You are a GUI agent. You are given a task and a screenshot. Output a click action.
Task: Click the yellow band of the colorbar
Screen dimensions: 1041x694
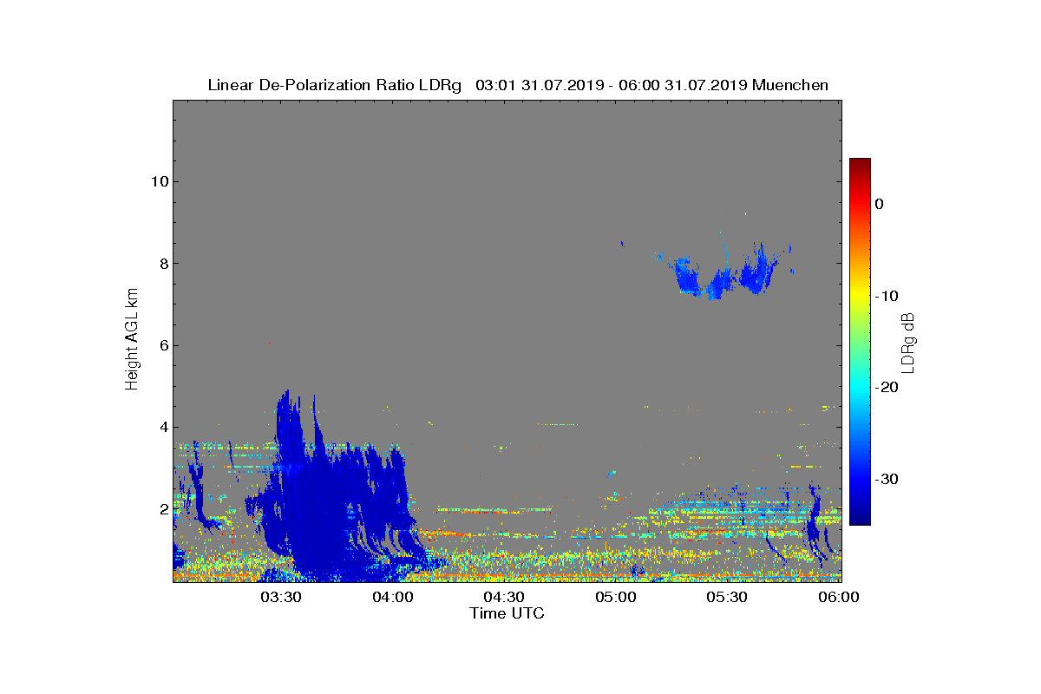click(x=860, y=296)
